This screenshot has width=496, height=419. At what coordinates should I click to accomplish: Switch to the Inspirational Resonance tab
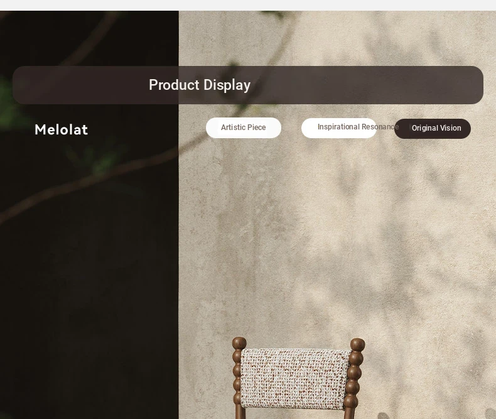pyautogui.click(x=339, y=128)
